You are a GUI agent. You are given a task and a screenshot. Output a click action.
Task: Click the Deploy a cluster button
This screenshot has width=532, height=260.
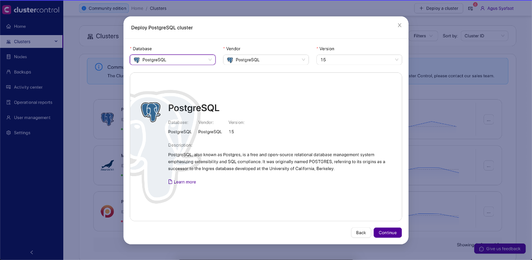(x=438, y=8)
